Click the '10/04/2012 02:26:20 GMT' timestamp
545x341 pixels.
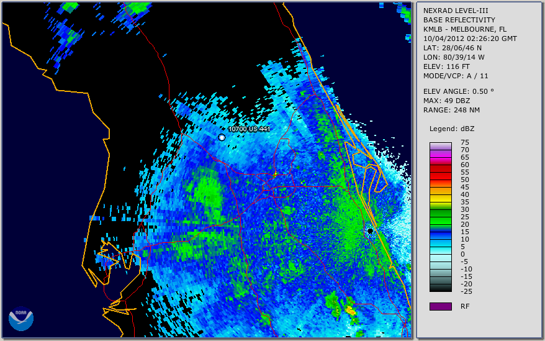(x=470, y=39)
